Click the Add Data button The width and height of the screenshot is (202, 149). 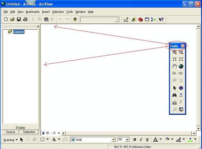click(75, 19)
